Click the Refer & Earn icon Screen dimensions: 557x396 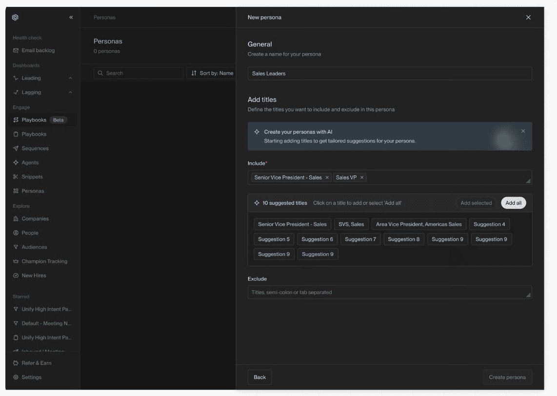coord(16,363)
